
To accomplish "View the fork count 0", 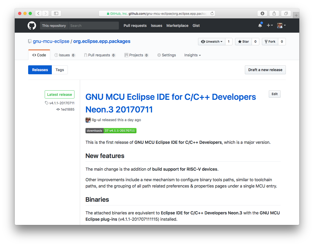I will pos(282,42).
